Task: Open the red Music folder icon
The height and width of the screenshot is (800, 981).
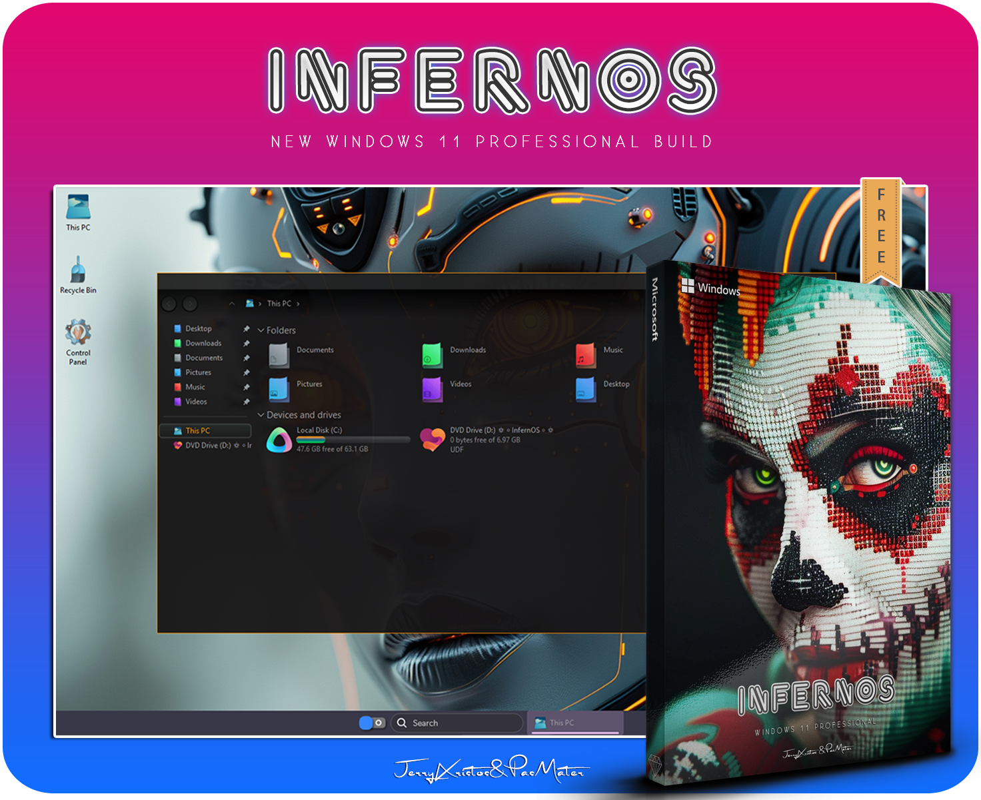Action: 585,355
